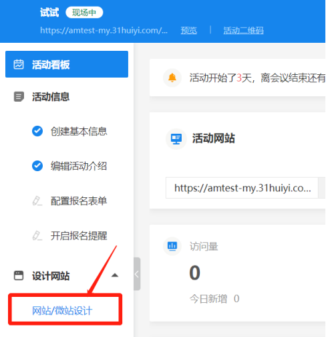
Task: Open 网站/微站设计 submenu item
Action: (62, 311)
